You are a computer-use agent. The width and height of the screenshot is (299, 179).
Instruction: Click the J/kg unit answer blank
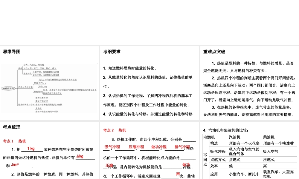(x=80, y=156)
